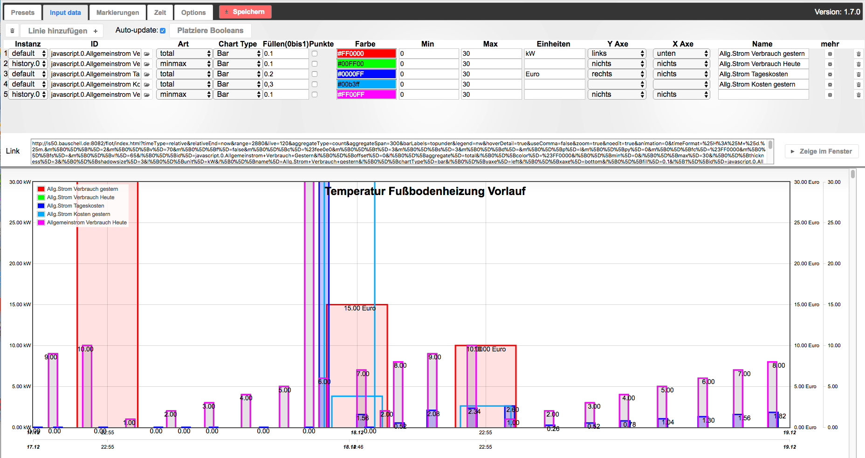Open Y Axe dropdown showing 'rechts'

coord(617,74)
